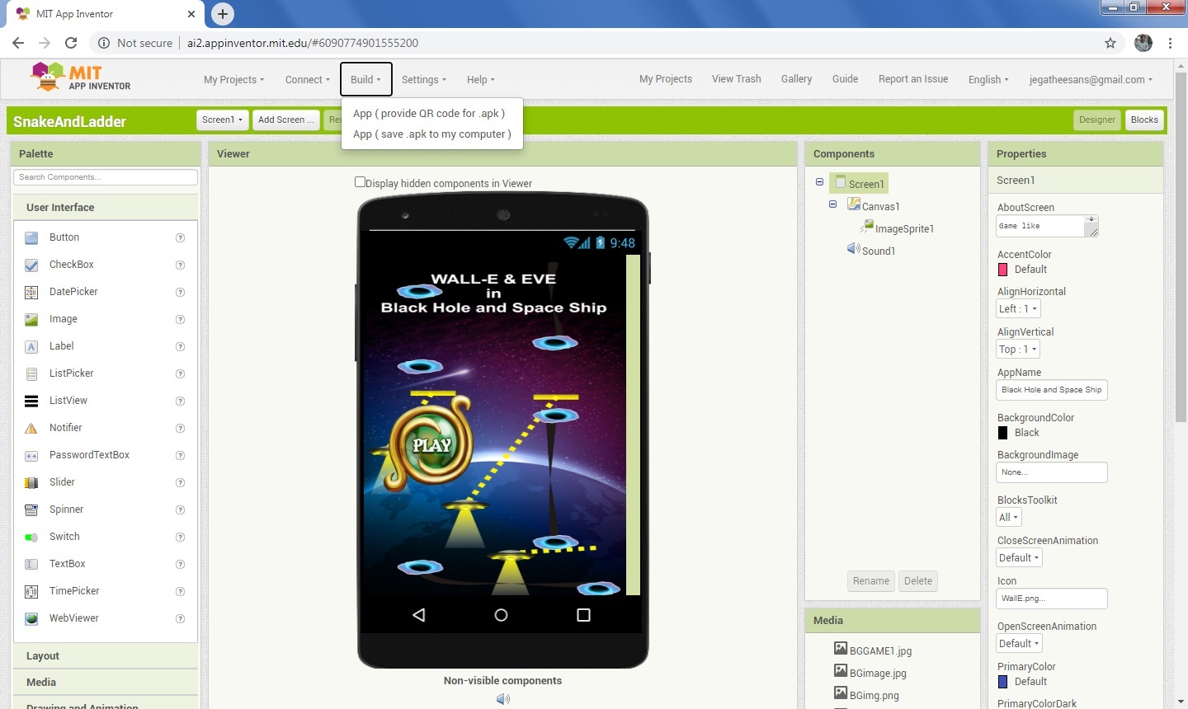Image resolution: width=1188 pixels, height=709 pixels.
Task: Close the open Build menu
Action: point(365,79)
